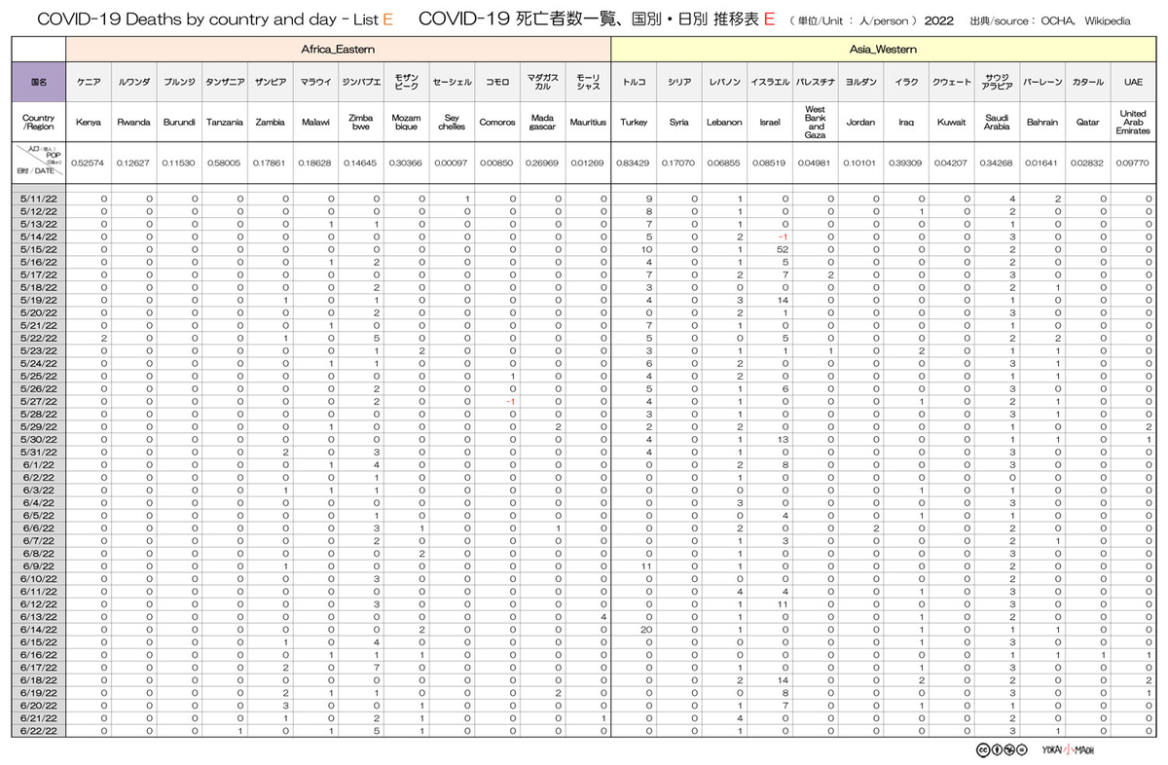The width and height of the screenshot is (1168, 765).
Task: Click the Japanese トルコ header cell
Action: point(634,83)
